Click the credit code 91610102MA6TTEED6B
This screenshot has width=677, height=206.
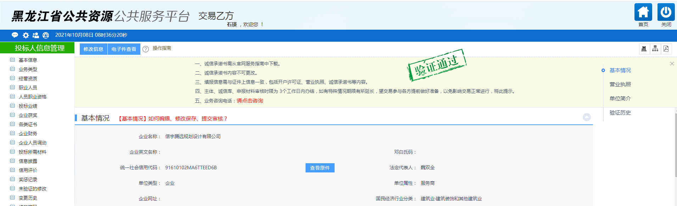191,167
